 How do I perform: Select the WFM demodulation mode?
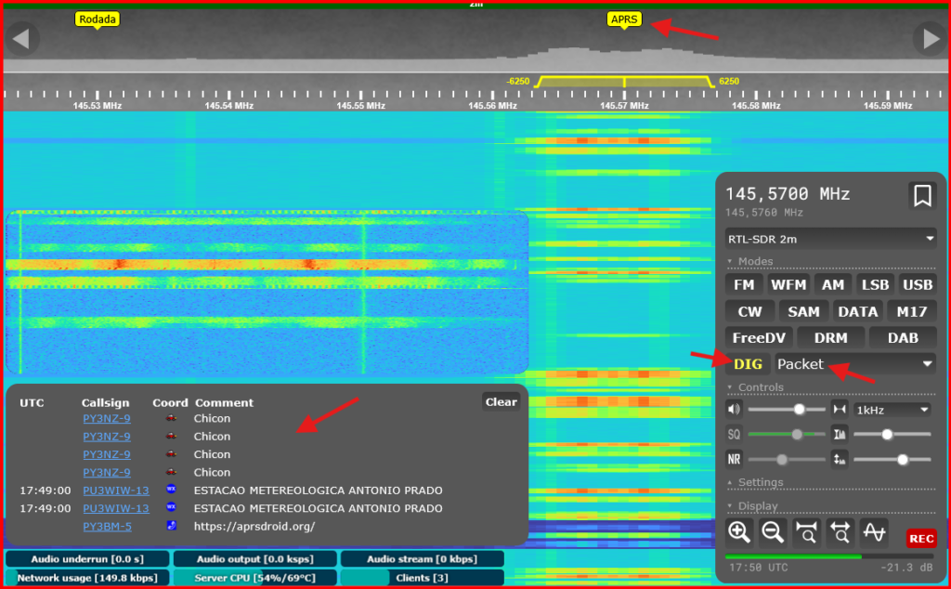pos(788,285)
